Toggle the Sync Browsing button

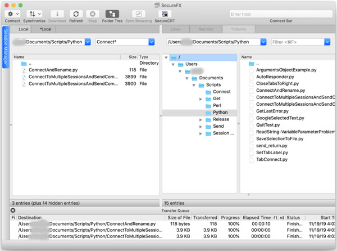pyautogui.click(x=137, y=14)
